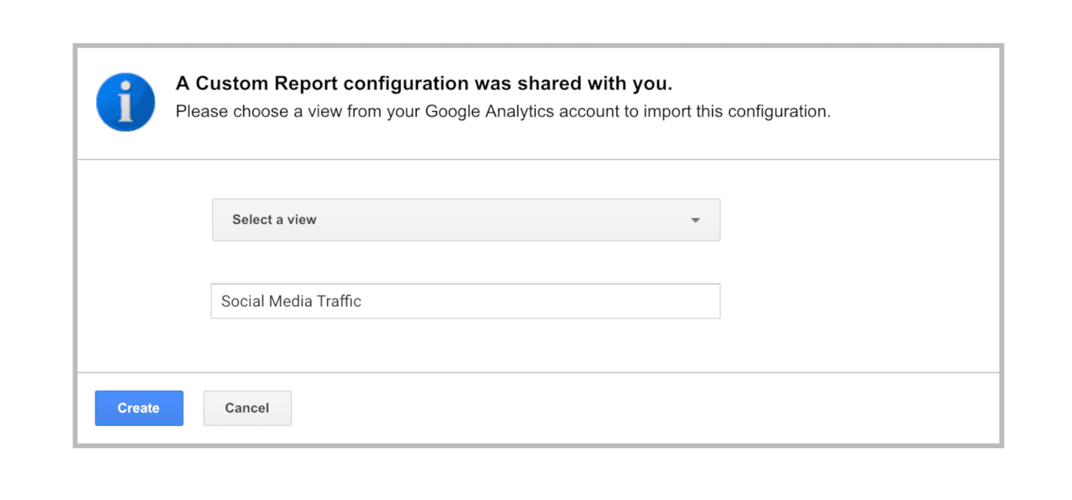This screenshot has height=500, width=1072.
Task: Click the Social Media Traffic name field
Action: tap(466, 301)
